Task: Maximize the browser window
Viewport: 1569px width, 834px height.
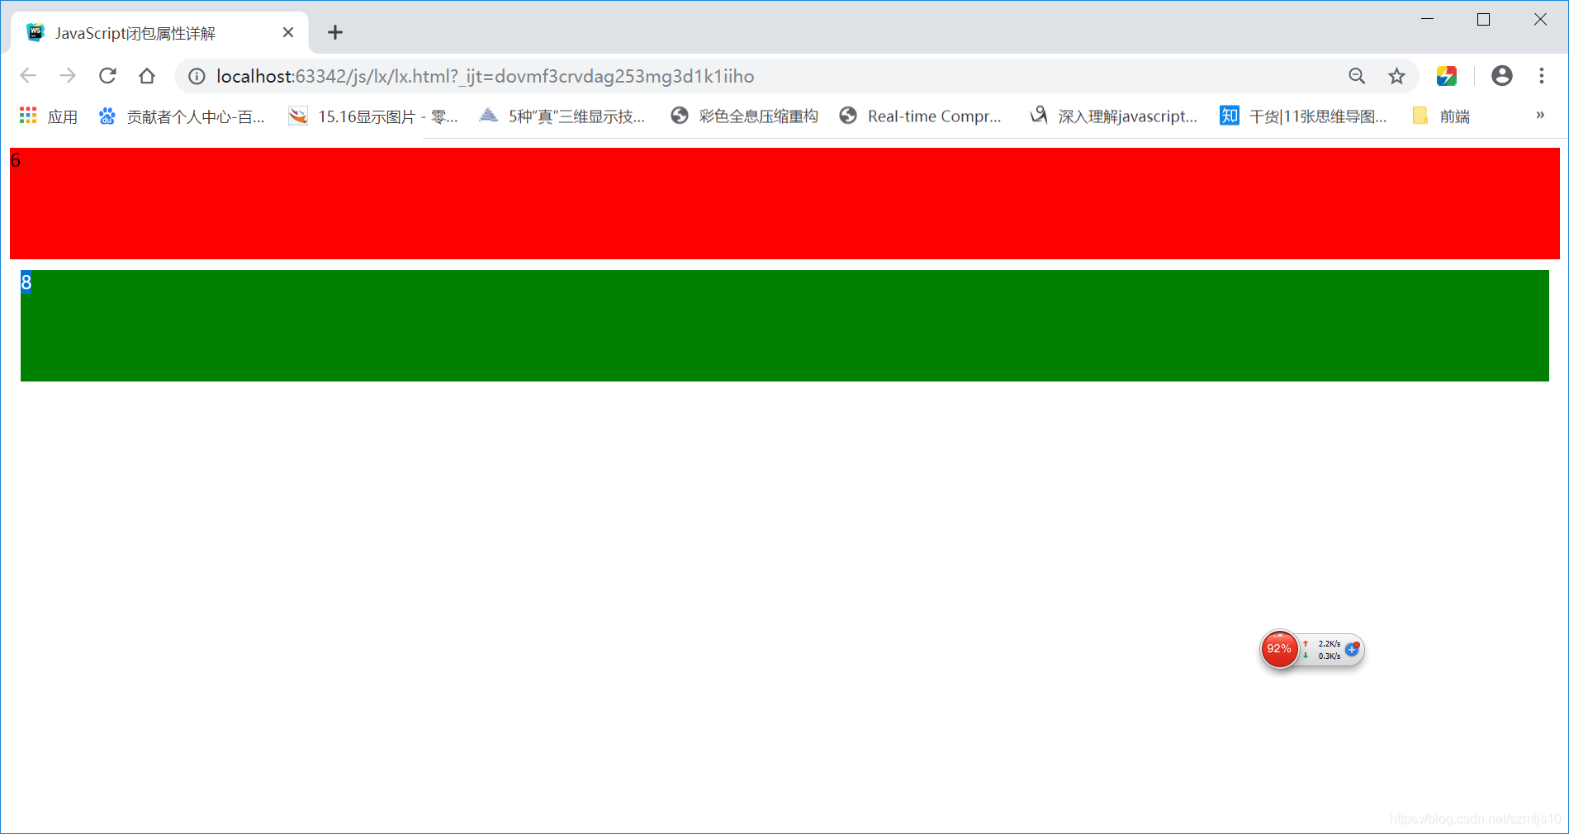Action: [1483, 19]
